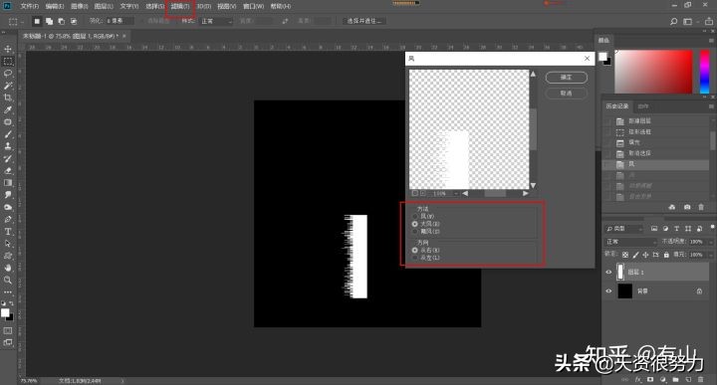
Task: Open layer filter type dropdown 类型
Action: point(623,229)
